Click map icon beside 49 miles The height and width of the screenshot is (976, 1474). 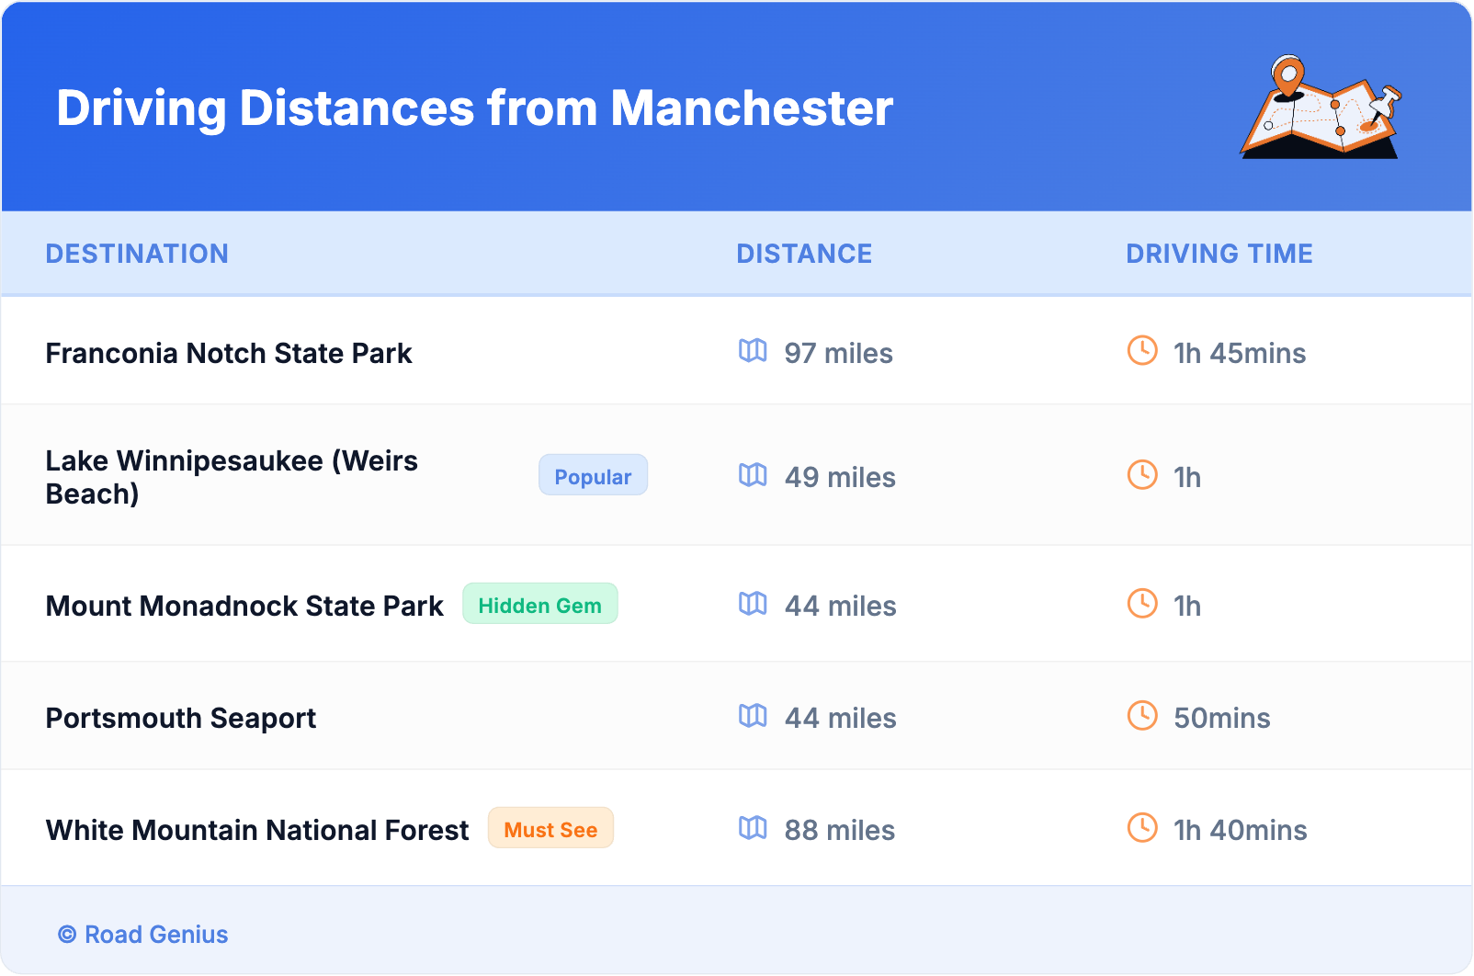(x=753, y=475)
